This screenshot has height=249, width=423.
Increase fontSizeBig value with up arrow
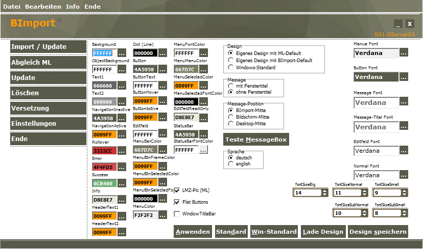[x=324, y=191]
